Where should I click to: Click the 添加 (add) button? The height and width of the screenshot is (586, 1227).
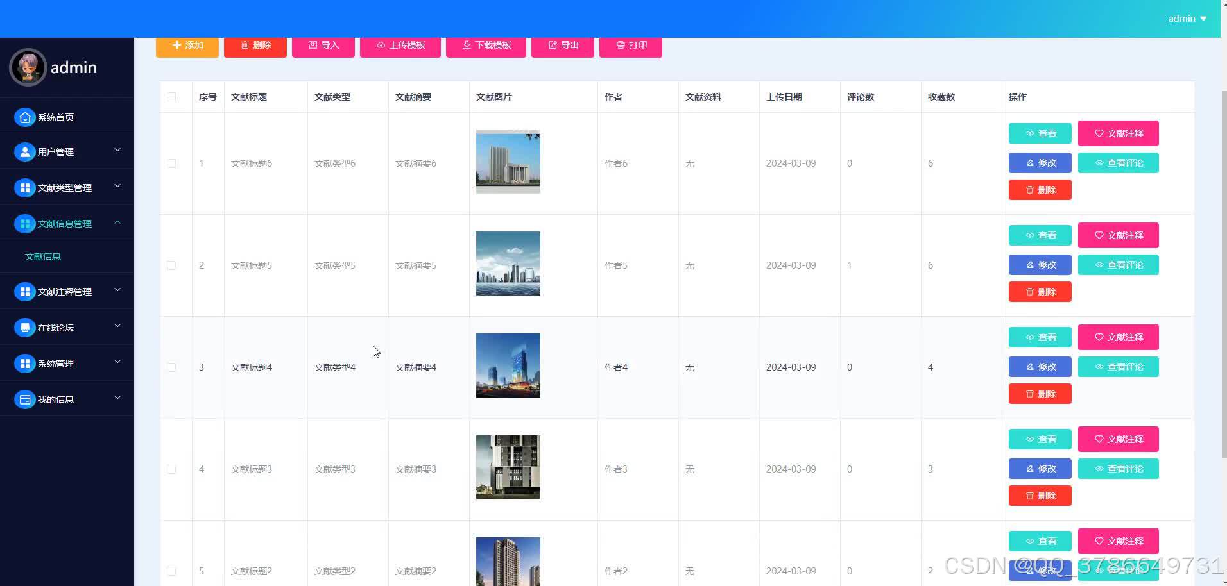point(187,46)
